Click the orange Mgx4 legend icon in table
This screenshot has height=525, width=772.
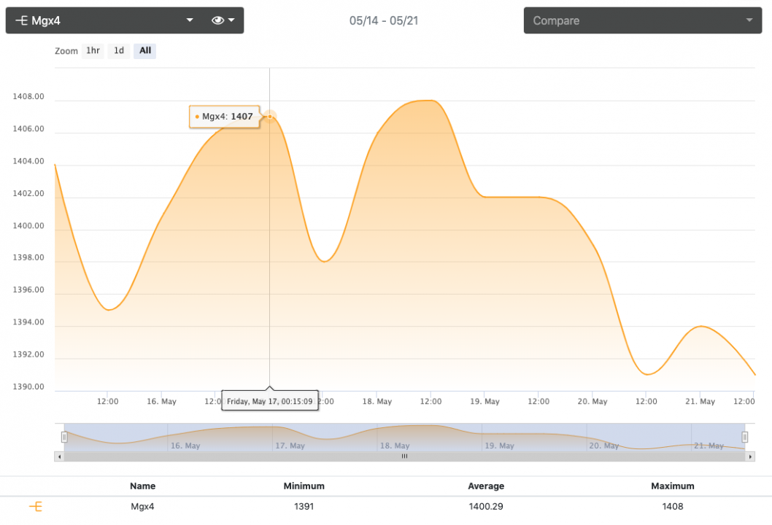click(35, 507)
